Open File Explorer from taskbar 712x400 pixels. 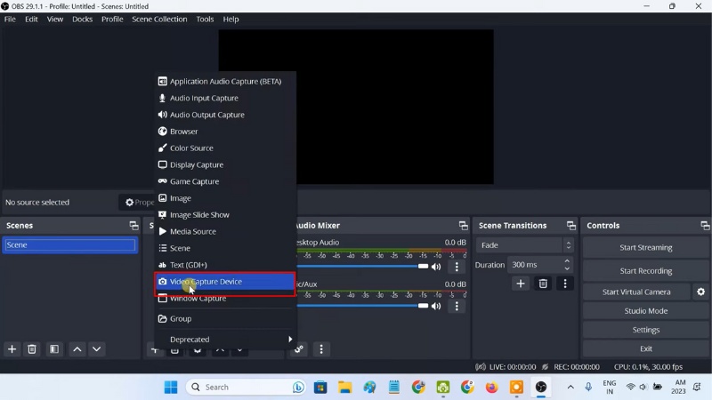click(344, 388)
